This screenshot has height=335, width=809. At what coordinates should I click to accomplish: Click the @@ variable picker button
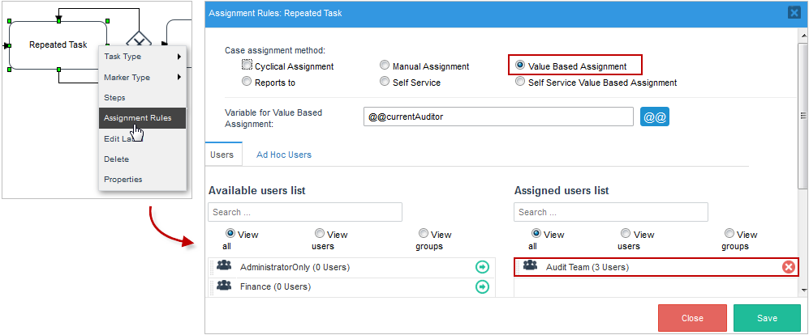[x=654, y=117]
